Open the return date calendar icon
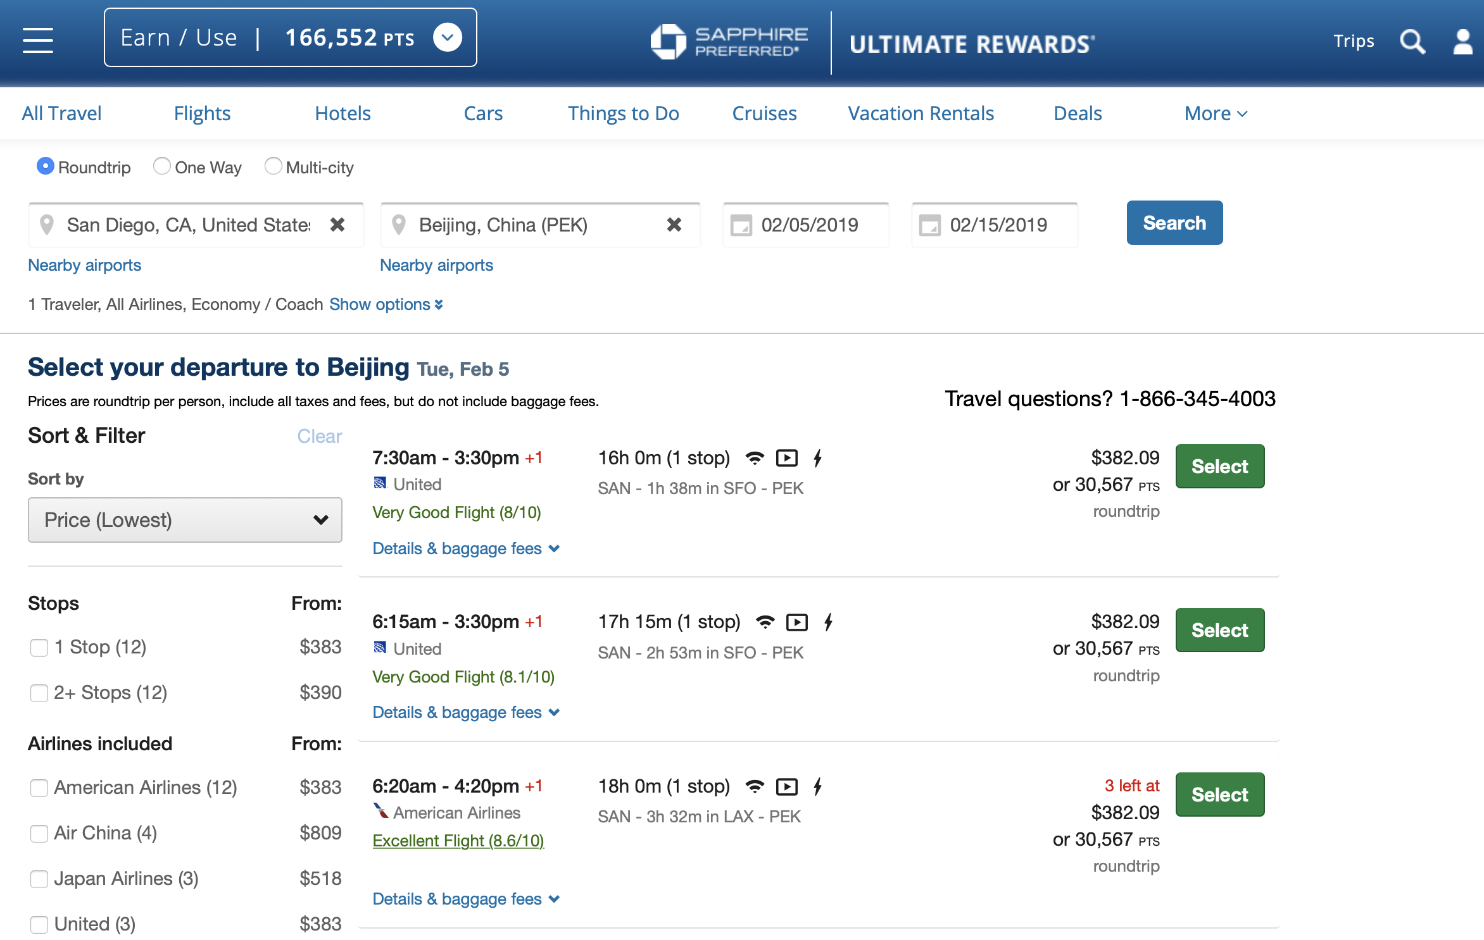 pos(929,225)
